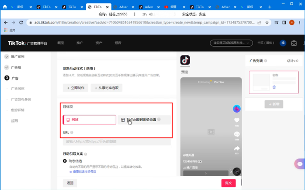Click the help icon beside 行动引导文案
305x190 pixels.
click(86, 154)
